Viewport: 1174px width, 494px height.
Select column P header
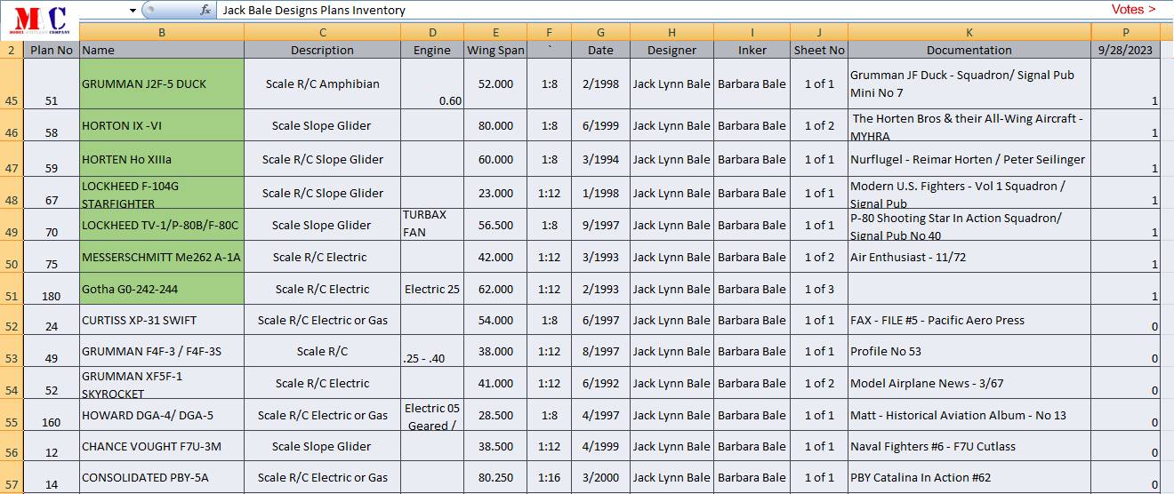click(x=1126, y=32)
